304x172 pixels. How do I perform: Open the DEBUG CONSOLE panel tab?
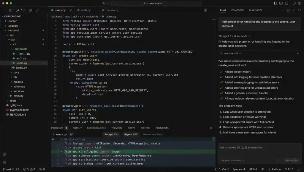pyautogui.click(x=96, y=128)
